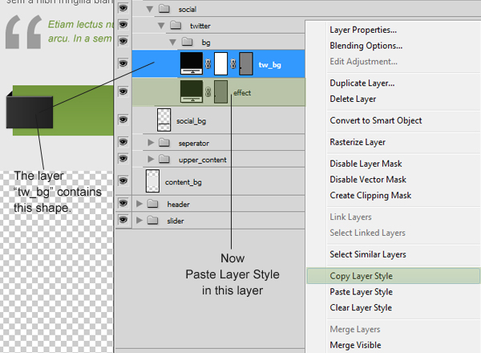Expand the slider group

(139, 220)
